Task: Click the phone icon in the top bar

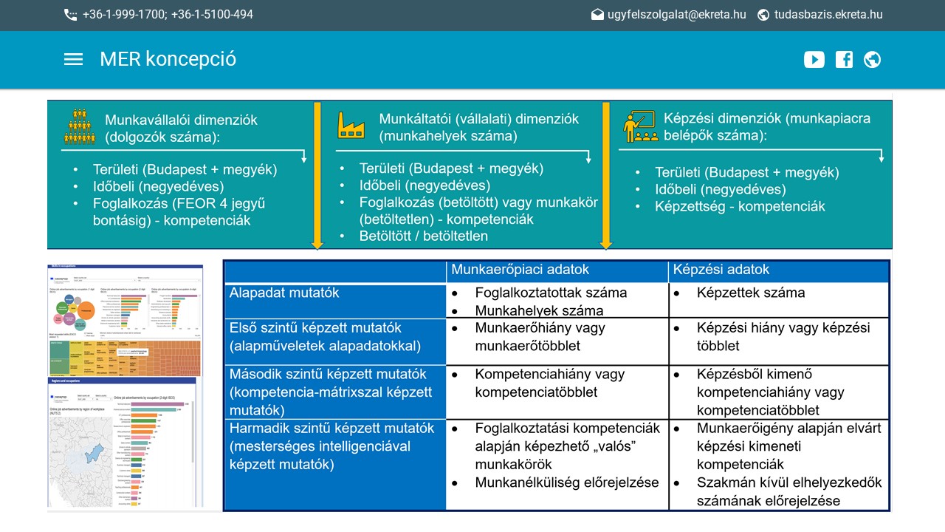Action: [70, 15]
